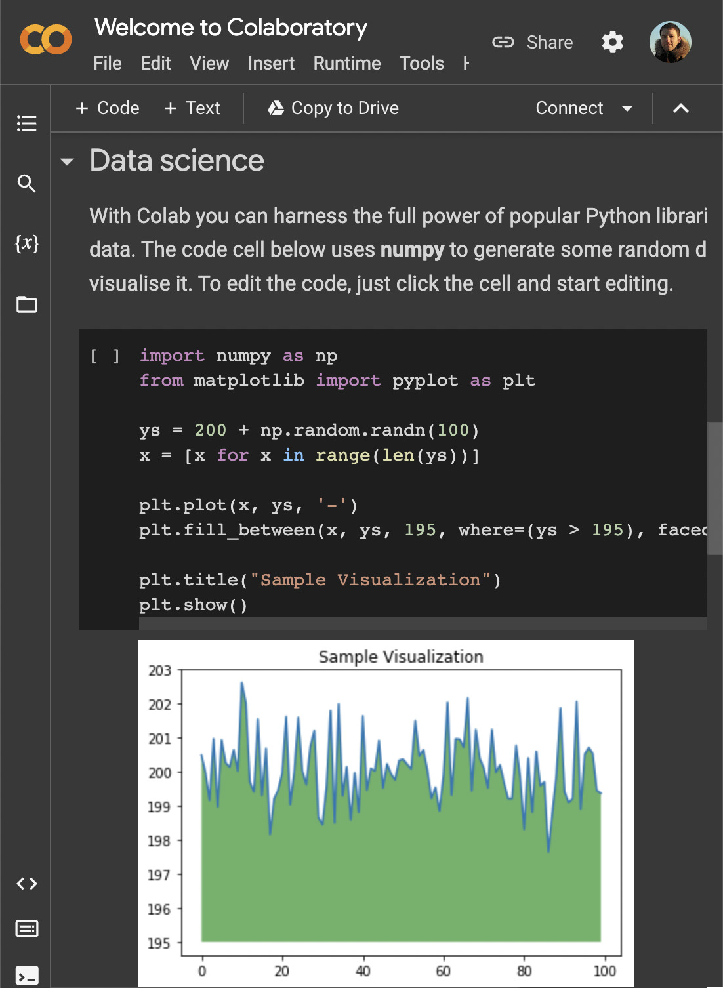Open Colab settings via the gear icon

point(612,42)
